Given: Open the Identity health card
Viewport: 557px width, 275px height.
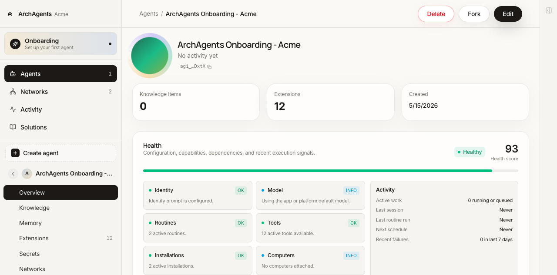Looking at the screenshot, I should pyautogui.click(x=198, y=195).
